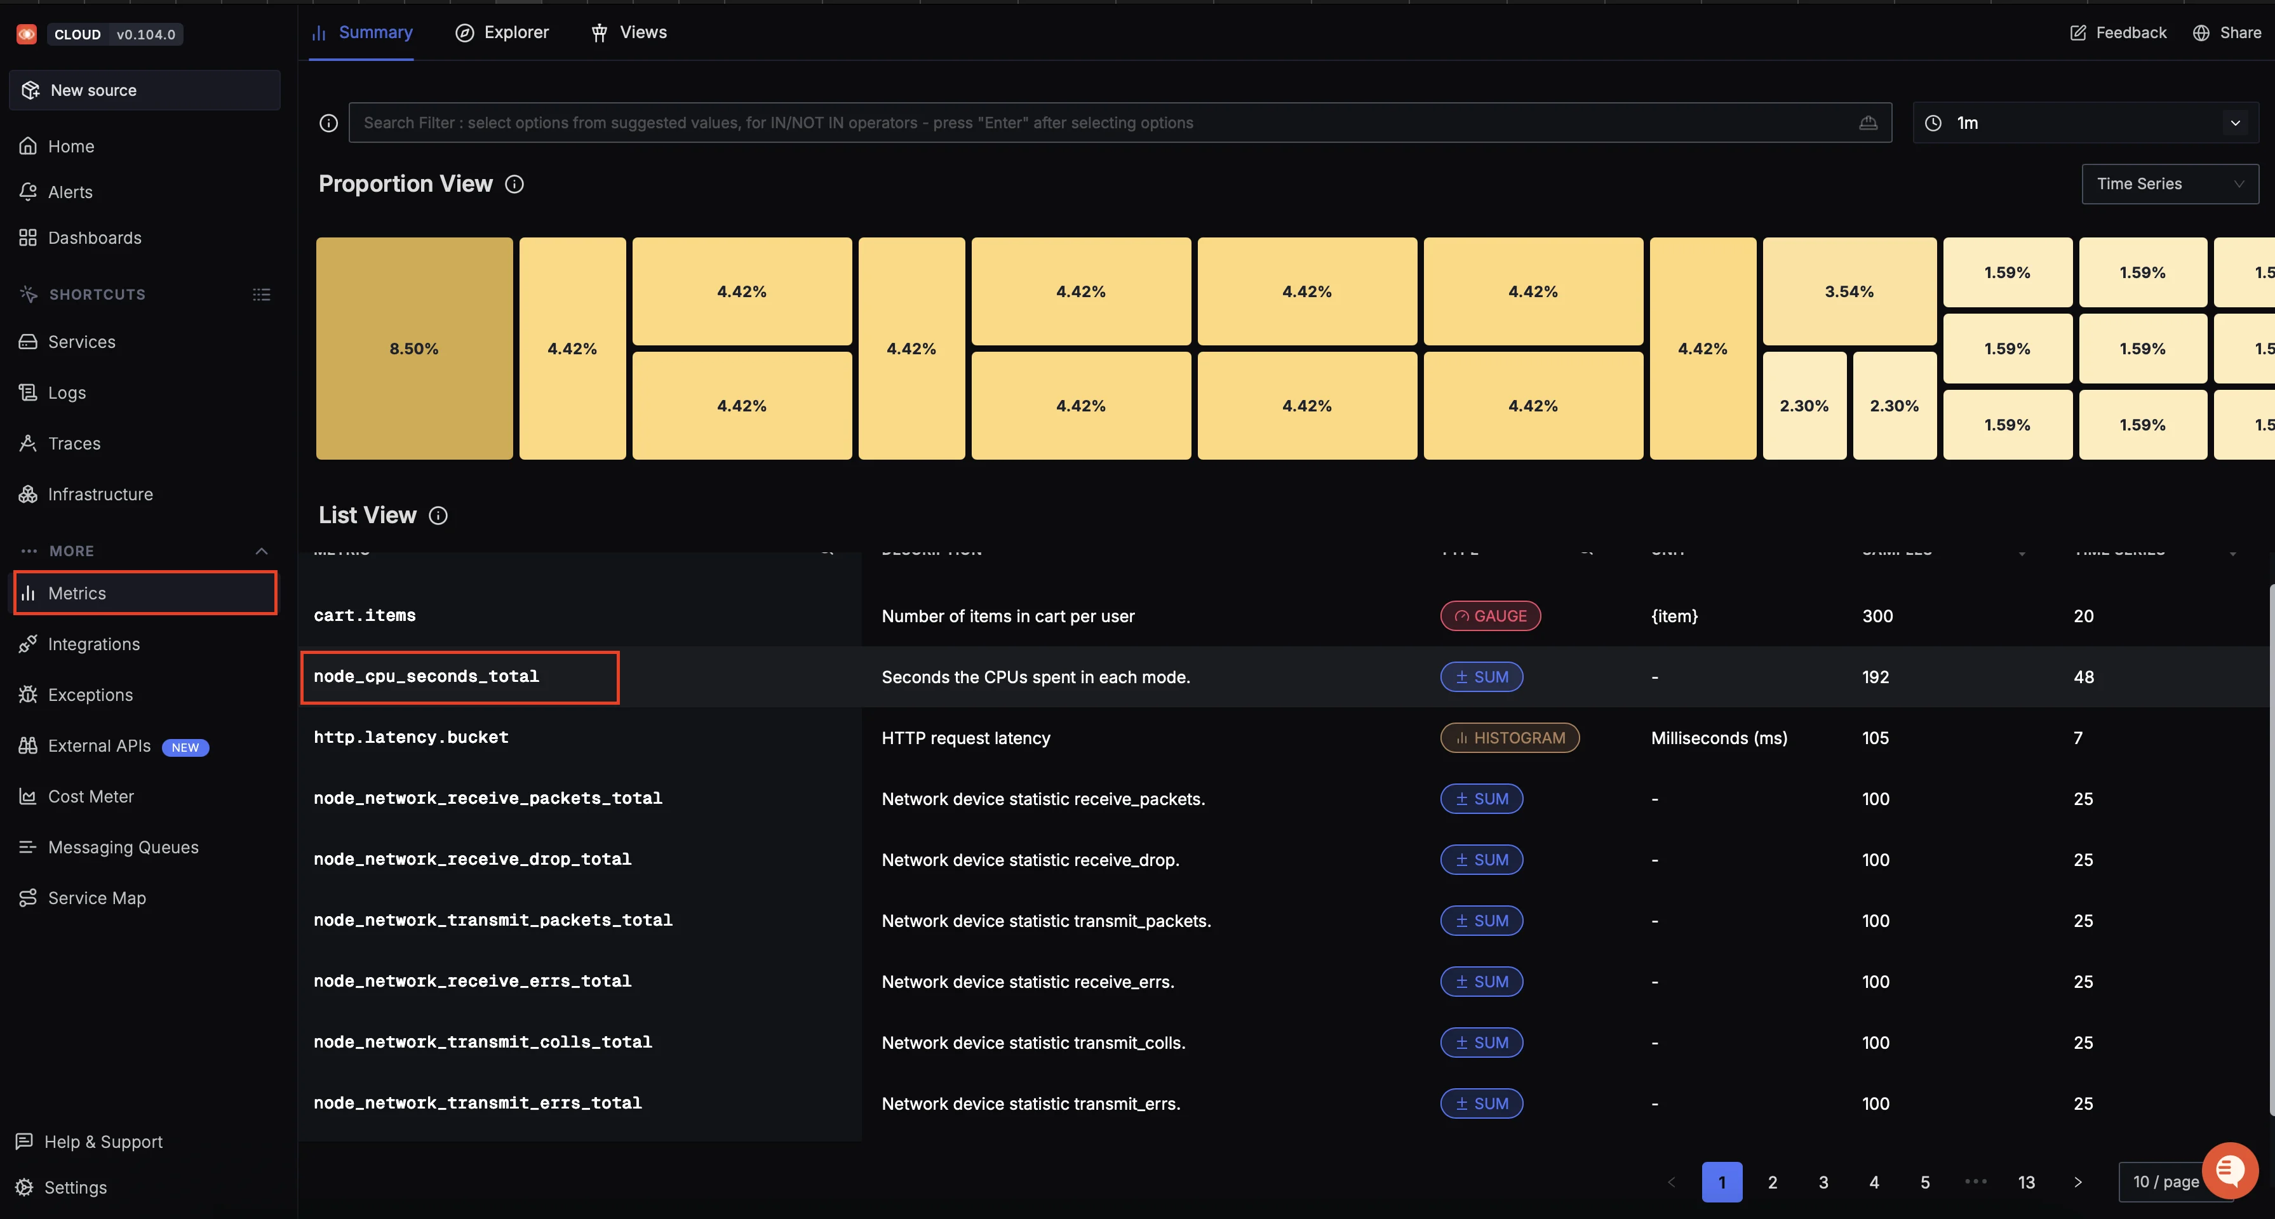This screenshot has width=2275, height=1219.
Task: Open the Logs explorer
Action: click(x=66, y=392)
